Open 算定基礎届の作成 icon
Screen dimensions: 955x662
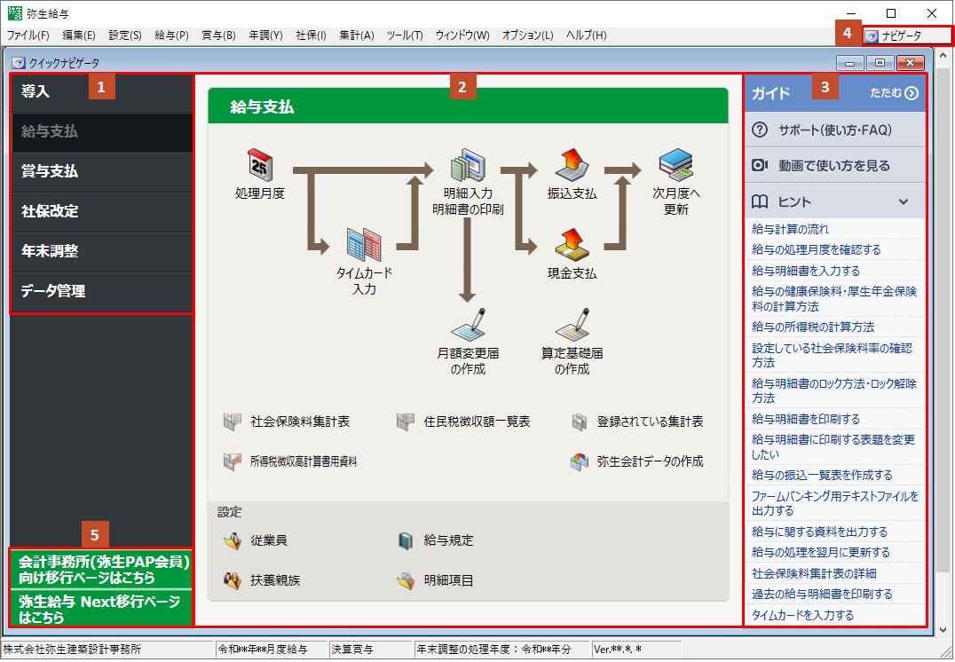click(x=572, y=325)
